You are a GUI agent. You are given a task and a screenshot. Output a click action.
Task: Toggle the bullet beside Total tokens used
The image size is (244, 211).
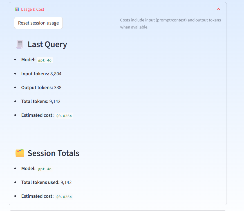pos(16,182)
